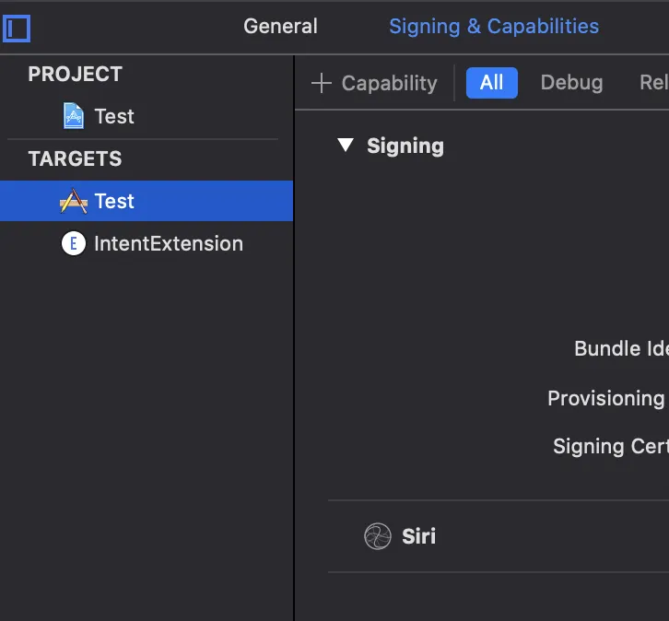Choose the partially visible Release filter
Viewport: 669px width, 621px height.
pos(653,83)
